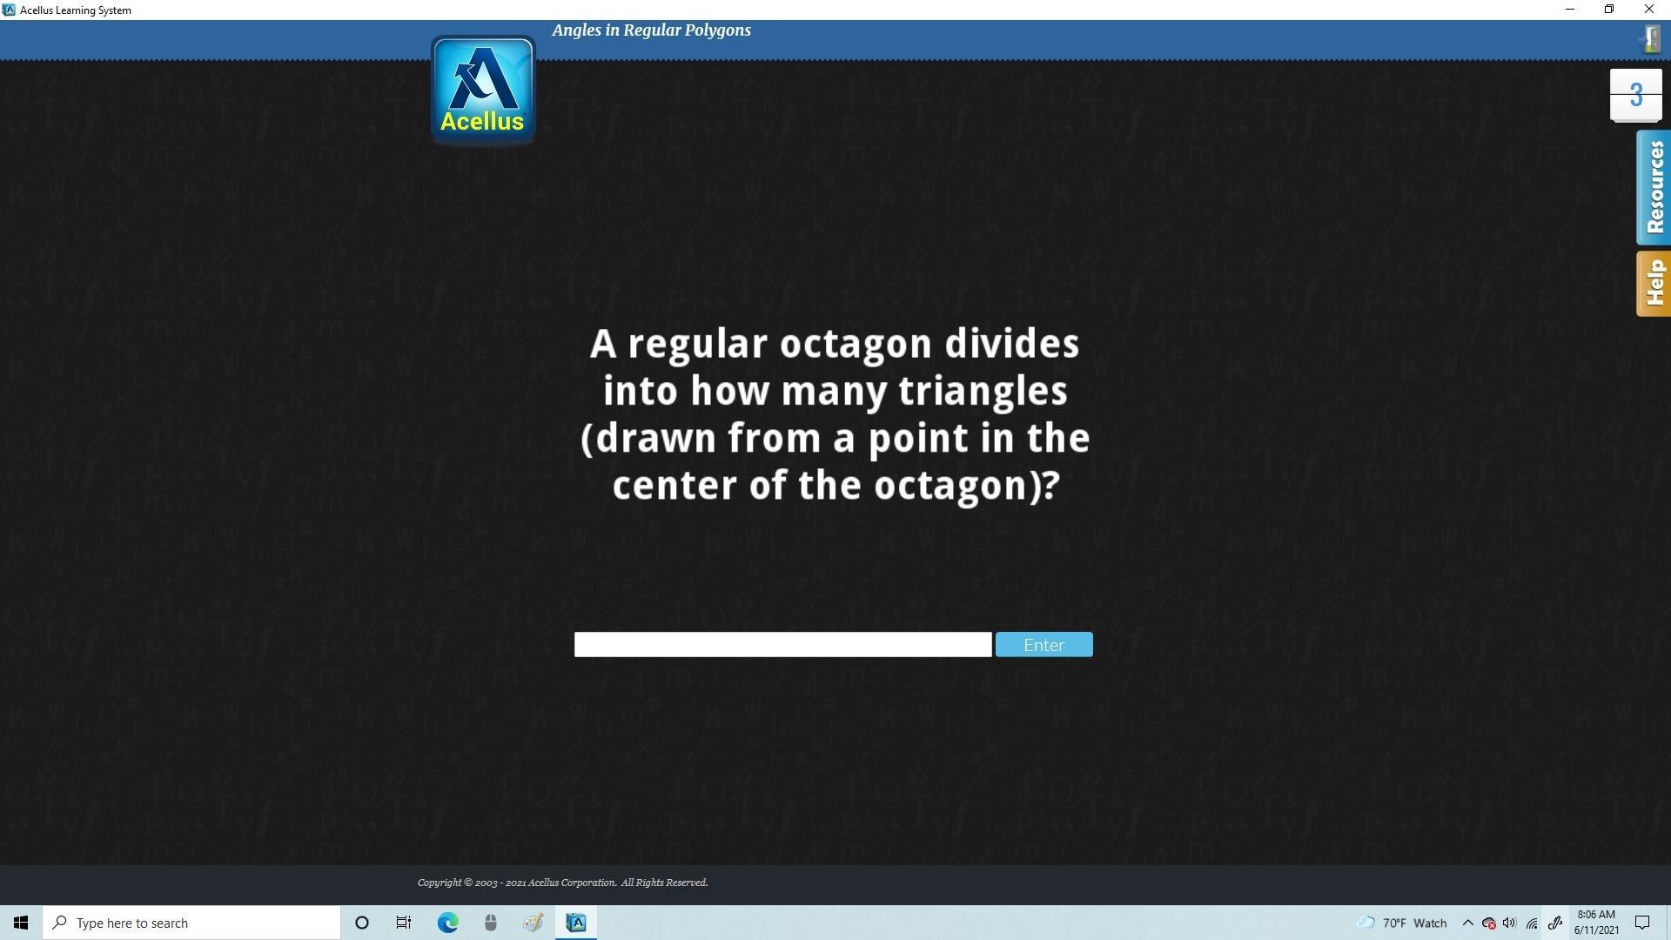Open the notification action center
The image size is (1671, 940).
click(x=1642, y=923)
